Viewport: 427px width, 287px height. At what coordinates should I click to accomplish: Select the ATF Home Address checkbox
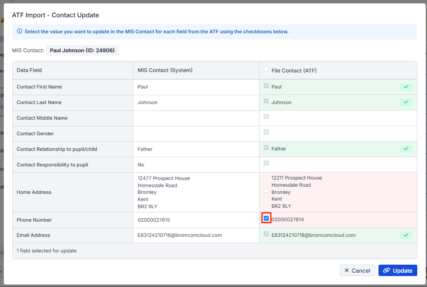(x=266, y=191)
